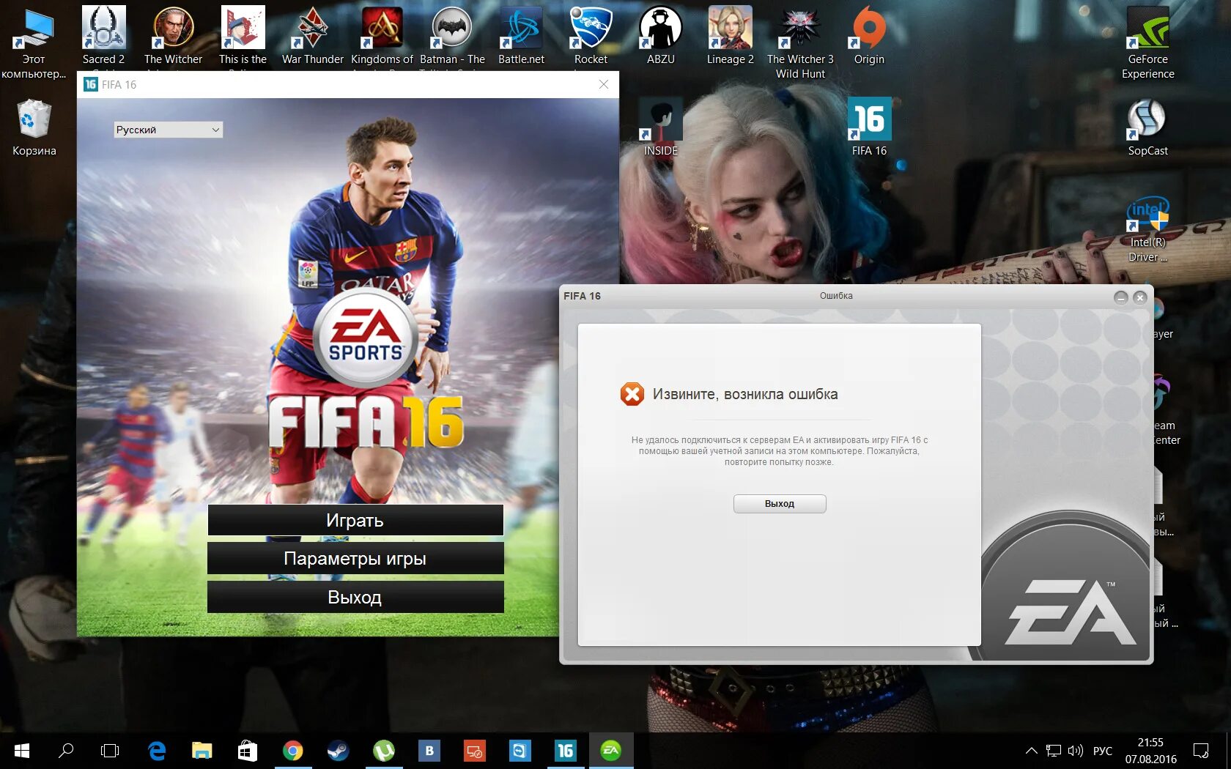Launch SopCast desktop shortcut
Viewport: 1231px width, 769px height.
click(x=1147, y=127)
